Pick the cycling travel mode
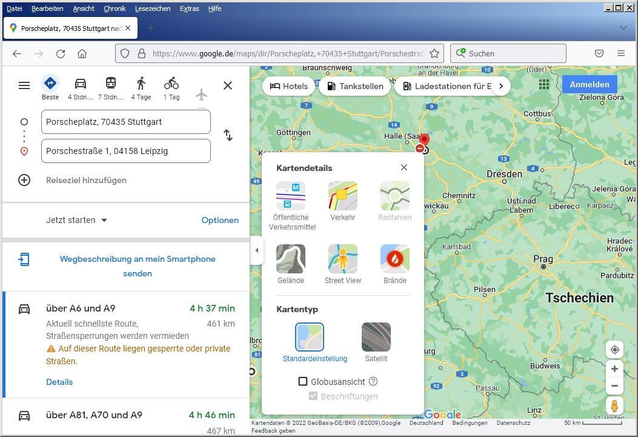 (171, 84)
